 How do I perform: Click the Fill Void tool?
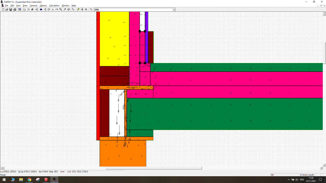click(32, 9)
